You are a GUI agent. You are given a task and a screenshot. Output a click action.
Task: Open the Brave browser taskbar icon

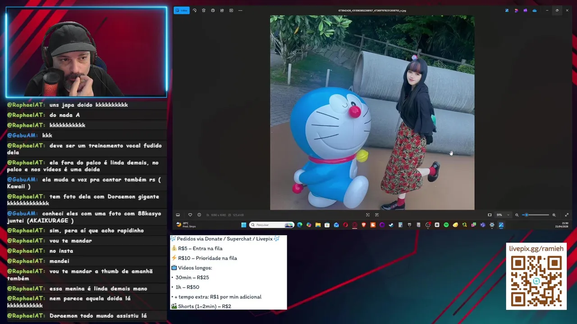(x=364, y=225)
